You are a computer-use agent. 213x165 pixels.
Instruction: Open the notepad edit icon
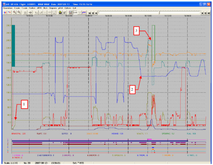point(65,13)
